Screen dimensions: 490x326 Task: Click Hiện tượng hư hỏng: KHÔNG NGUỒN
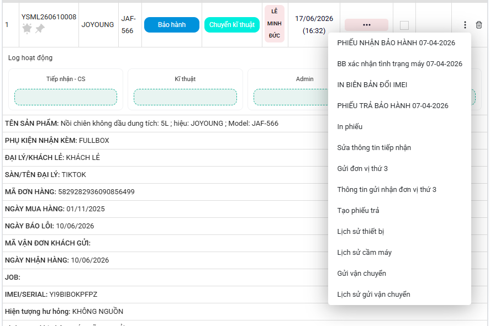pyautogui.click(x=64, y=312)
